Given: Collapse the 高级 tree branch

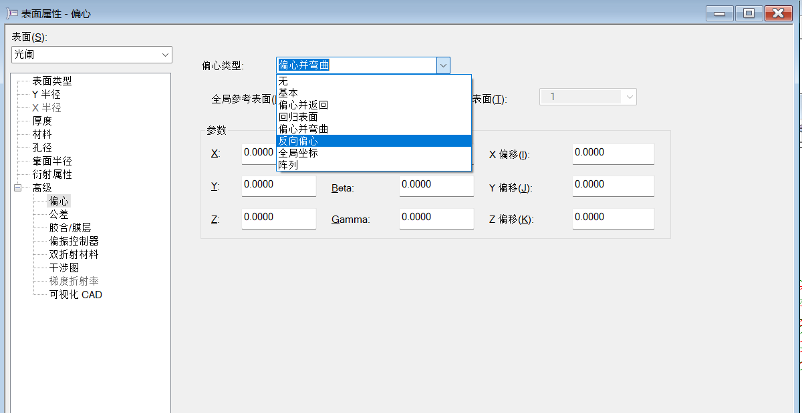Looking at the screenshot, I should pos(17,187).
